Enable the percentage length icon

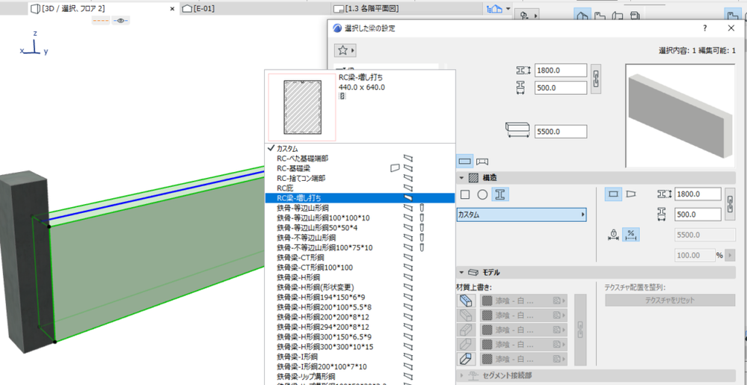(x=631, y=234)
